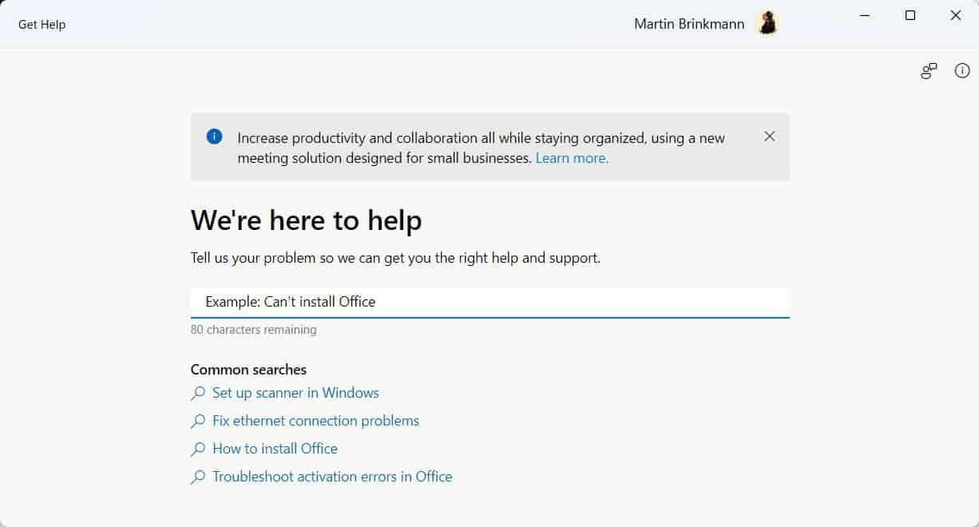This screenshot has height=527, width=979.
Task: Open Fix ethernet connection problems search
Action: [315, 421]
